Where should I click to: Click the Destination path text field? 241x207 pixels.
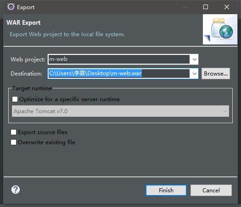coord(119,73)
